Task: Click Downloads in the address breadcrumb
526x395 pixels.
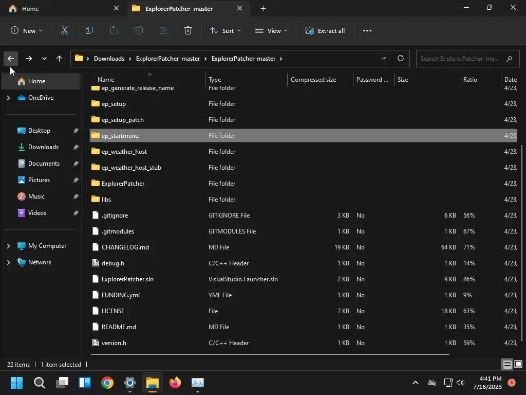Action: pos(109,59)
